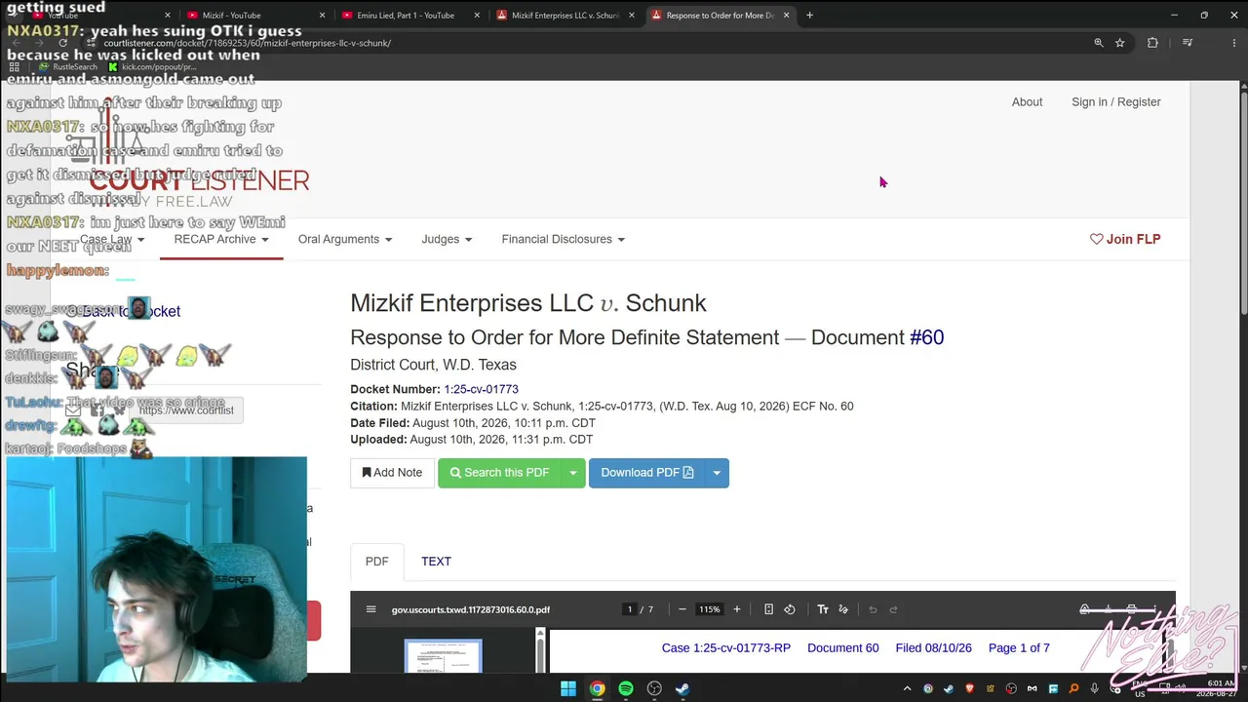
Task: Open new browser tab with plus button
Action: coord(809,15)
